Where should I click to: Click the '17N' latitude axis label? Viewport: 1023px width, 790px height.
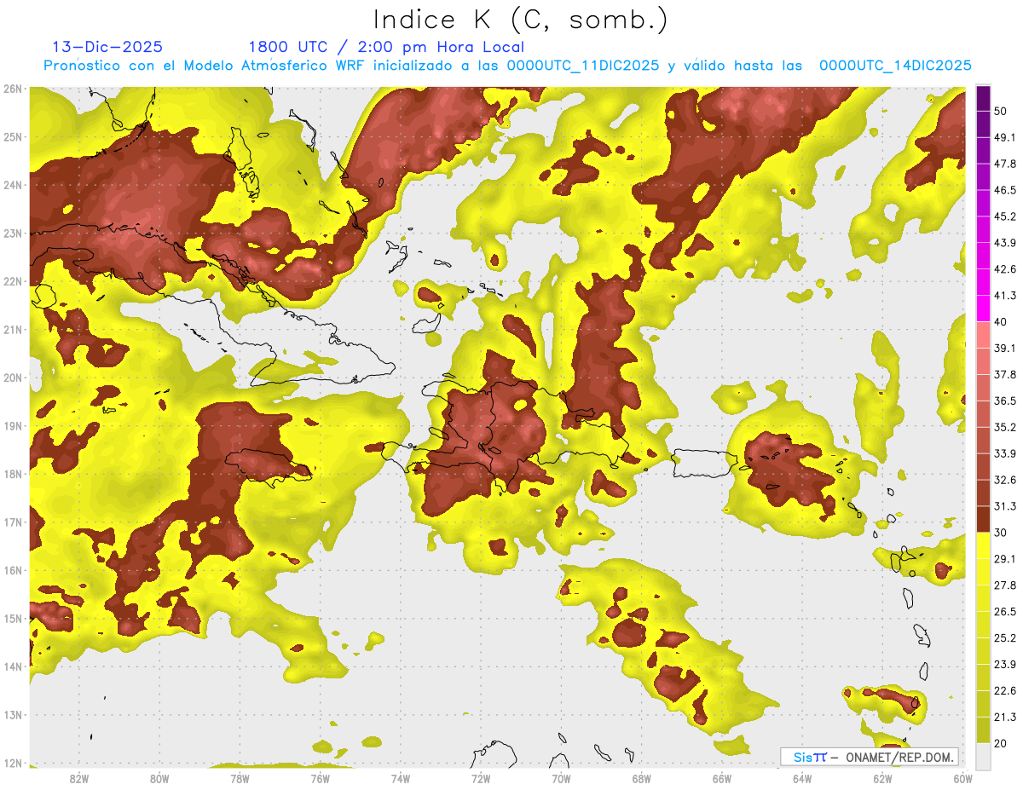(x=13, y=522)
